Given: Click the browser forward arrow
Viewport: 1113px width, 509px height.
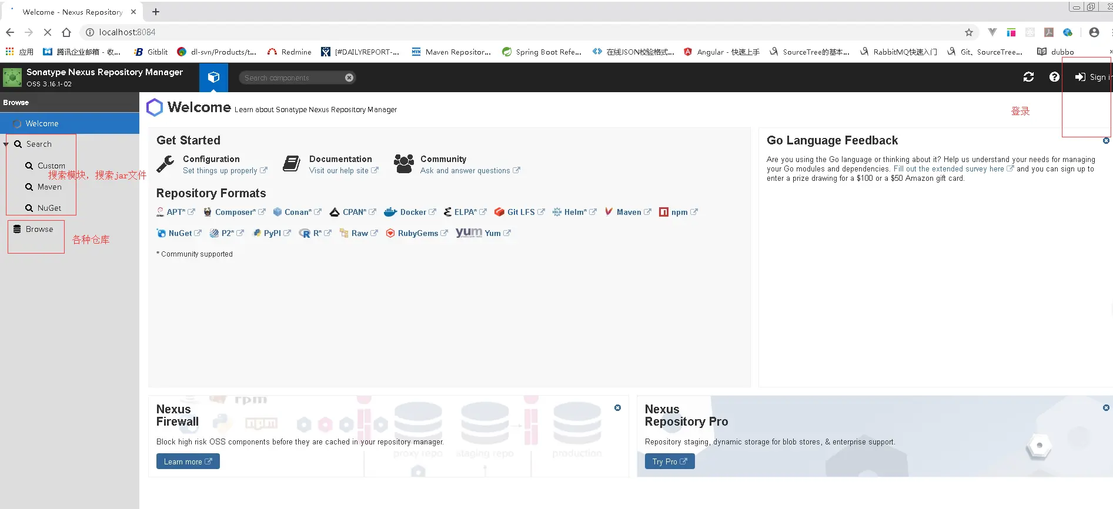Looking at the screenshot, I should coord(29,32).
